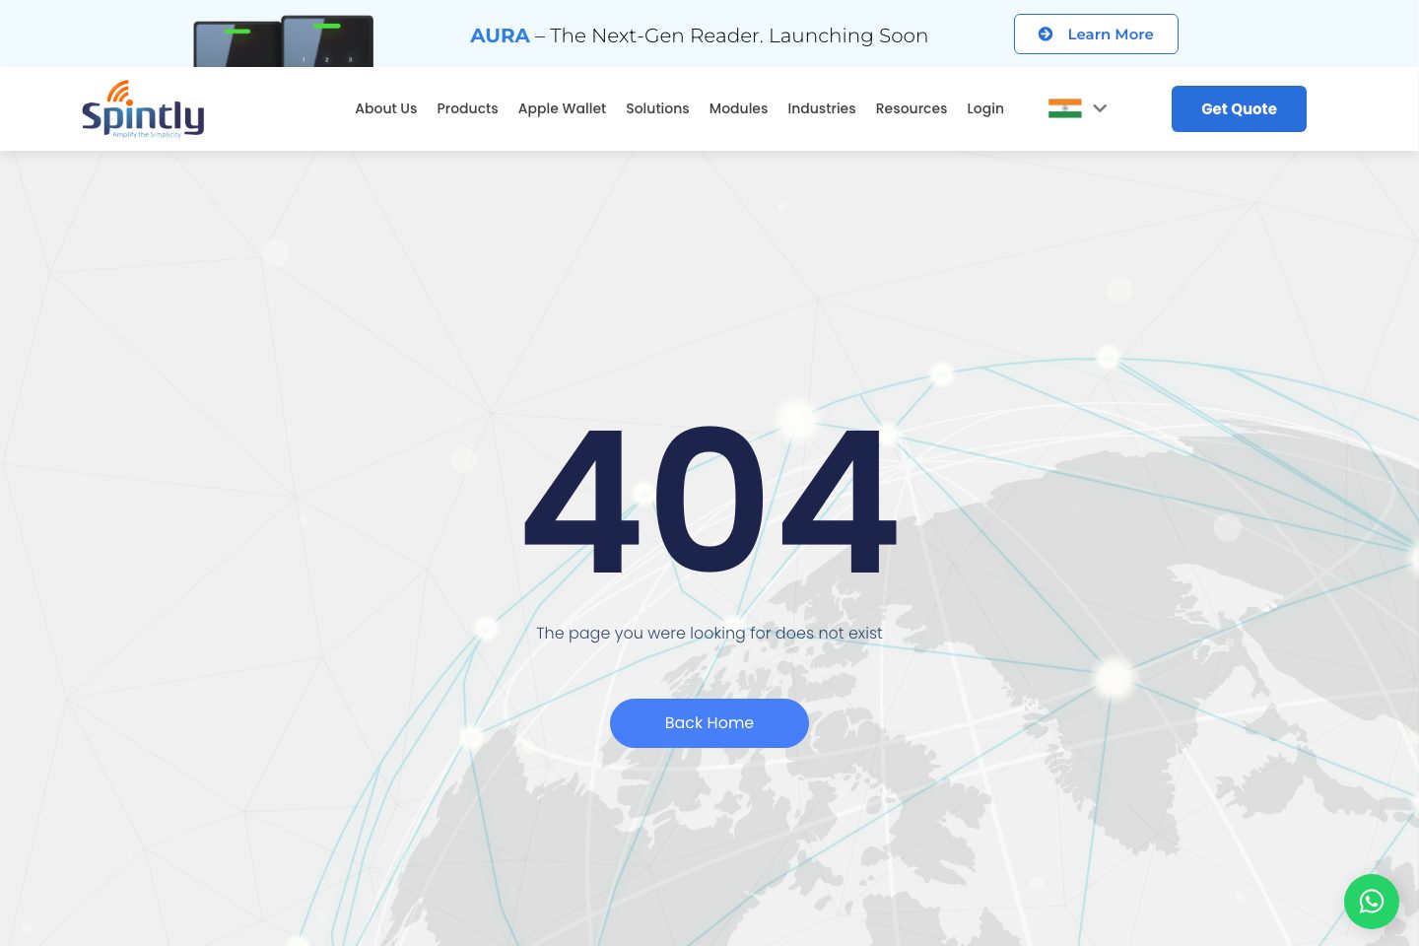Screen dimensions: 1419x946
Task: Go to Apple Wallet page
Action: point(562,108)
